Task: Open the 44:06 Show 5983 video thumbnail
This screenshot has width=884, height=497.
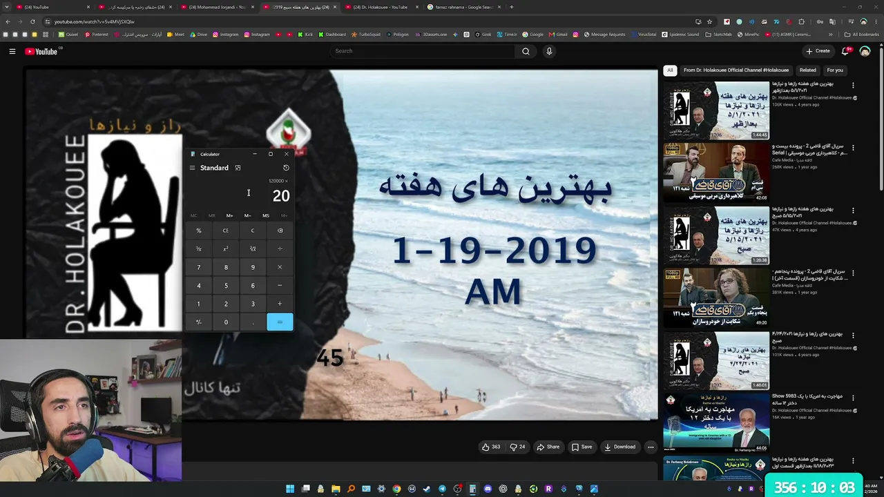Action: 716,422
